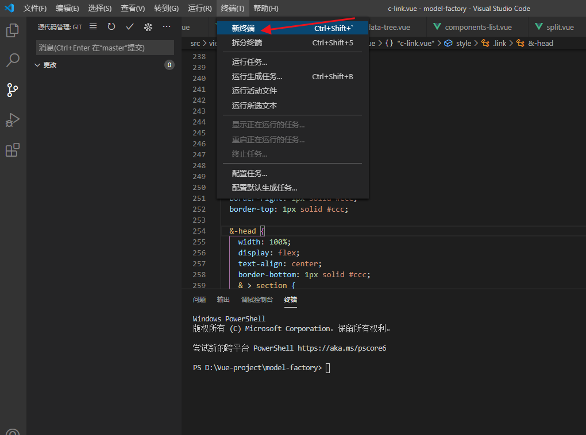Collapse the 更改 changes section
Viewport: 586px width, 435px height.
pos(38,65)
